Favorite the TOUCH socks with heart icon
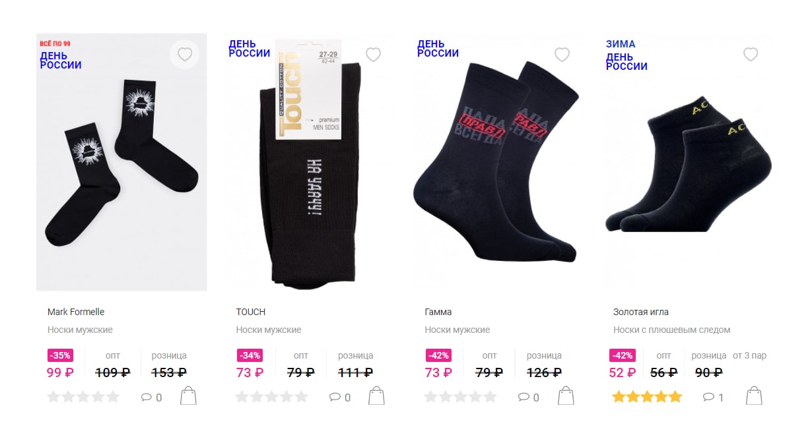Screen dimensions: 812x443 pyautogui.click(x=374, y=55)
